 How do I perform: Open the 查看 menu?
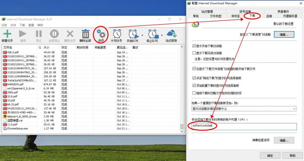pos(31,25)
